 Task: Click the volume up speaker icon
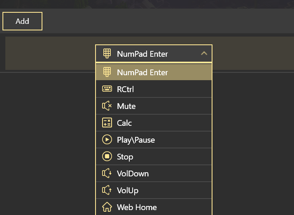tap(107, 190)
